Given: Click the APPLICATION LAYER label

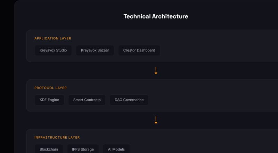Looking at the screenshot, I should [x=53, y=38].
